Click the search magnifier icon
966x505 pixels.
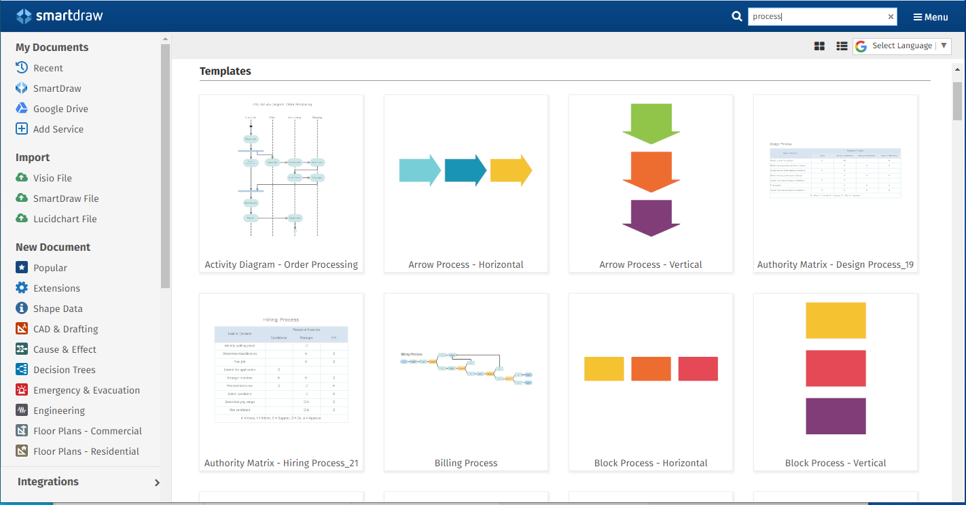tap(737, 17)
